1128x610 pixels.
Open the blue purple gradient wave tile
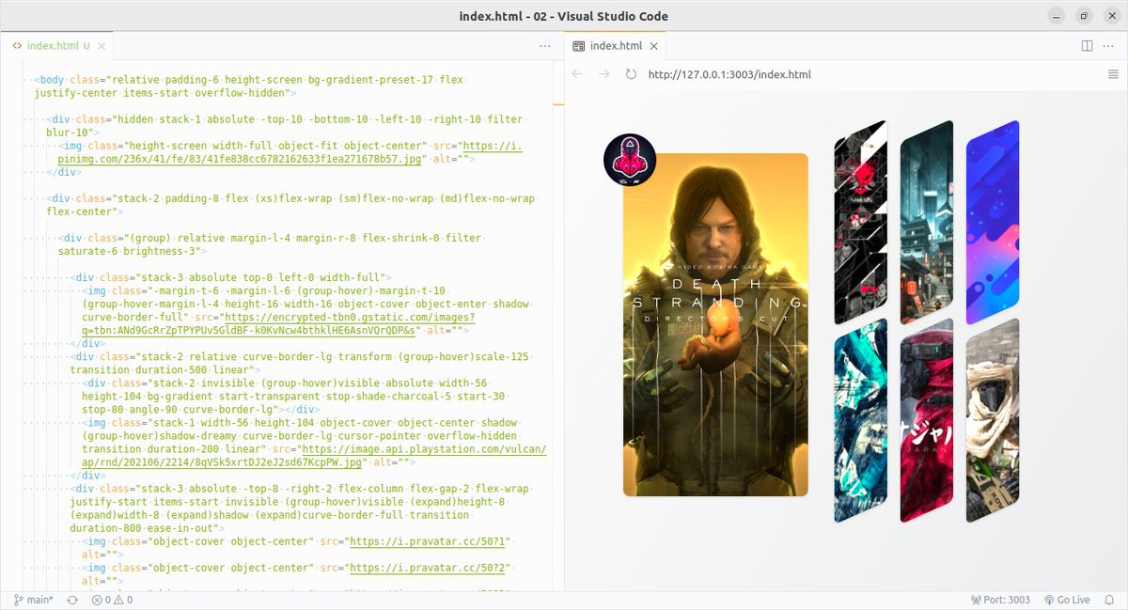(x=993, y=223)
